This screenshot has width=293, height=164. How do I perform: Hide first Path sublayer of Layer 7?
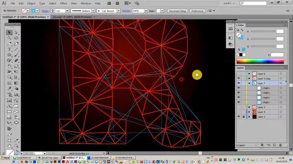tap(239, 88)
